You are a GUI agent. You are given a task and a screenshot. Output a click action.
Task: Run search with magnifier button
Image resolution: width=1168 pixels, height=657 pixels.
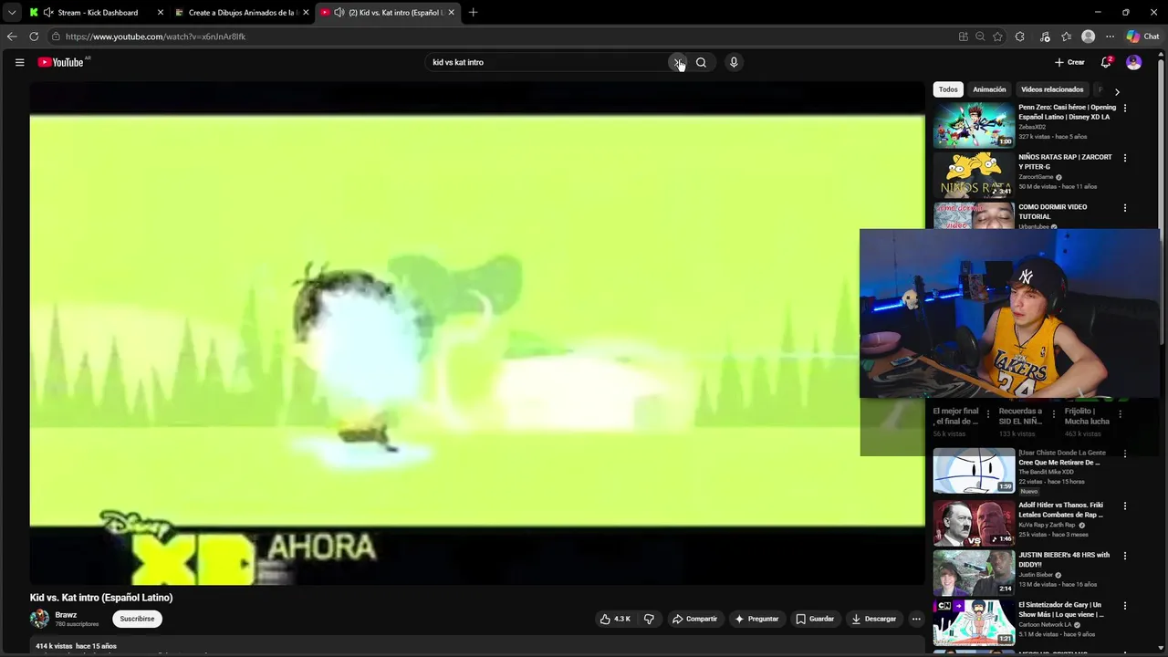coord(701,62)
